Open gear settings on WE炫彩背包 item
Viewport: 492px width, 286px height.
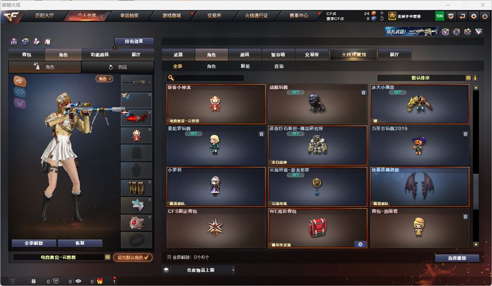point(360,244)
